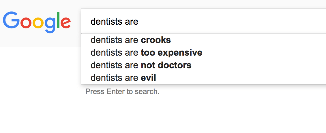Pick the 'dentists are not doctors' suggestion
Viewport: 326px width, 133px height.
pyautogui.click(x=141, y=65)
